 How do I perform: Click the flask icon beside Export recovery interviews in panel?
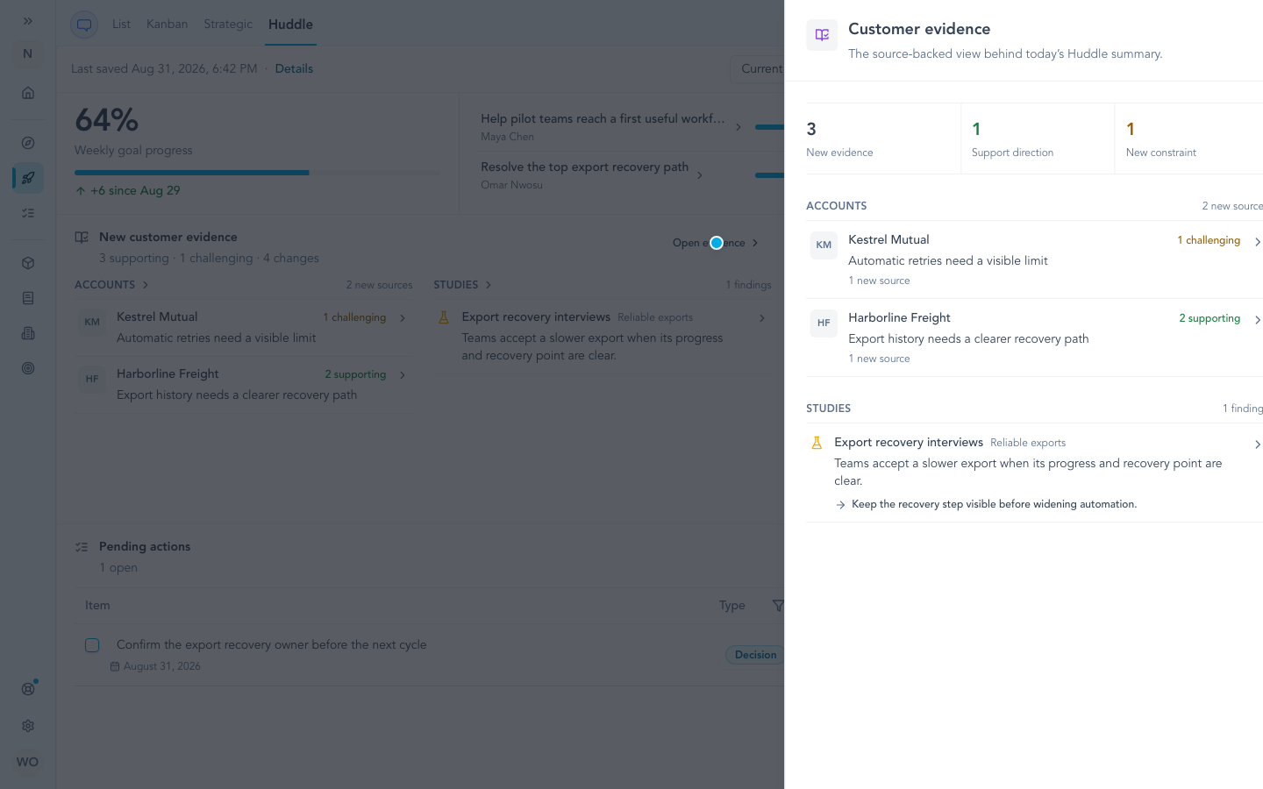click(x=817, y=443)
